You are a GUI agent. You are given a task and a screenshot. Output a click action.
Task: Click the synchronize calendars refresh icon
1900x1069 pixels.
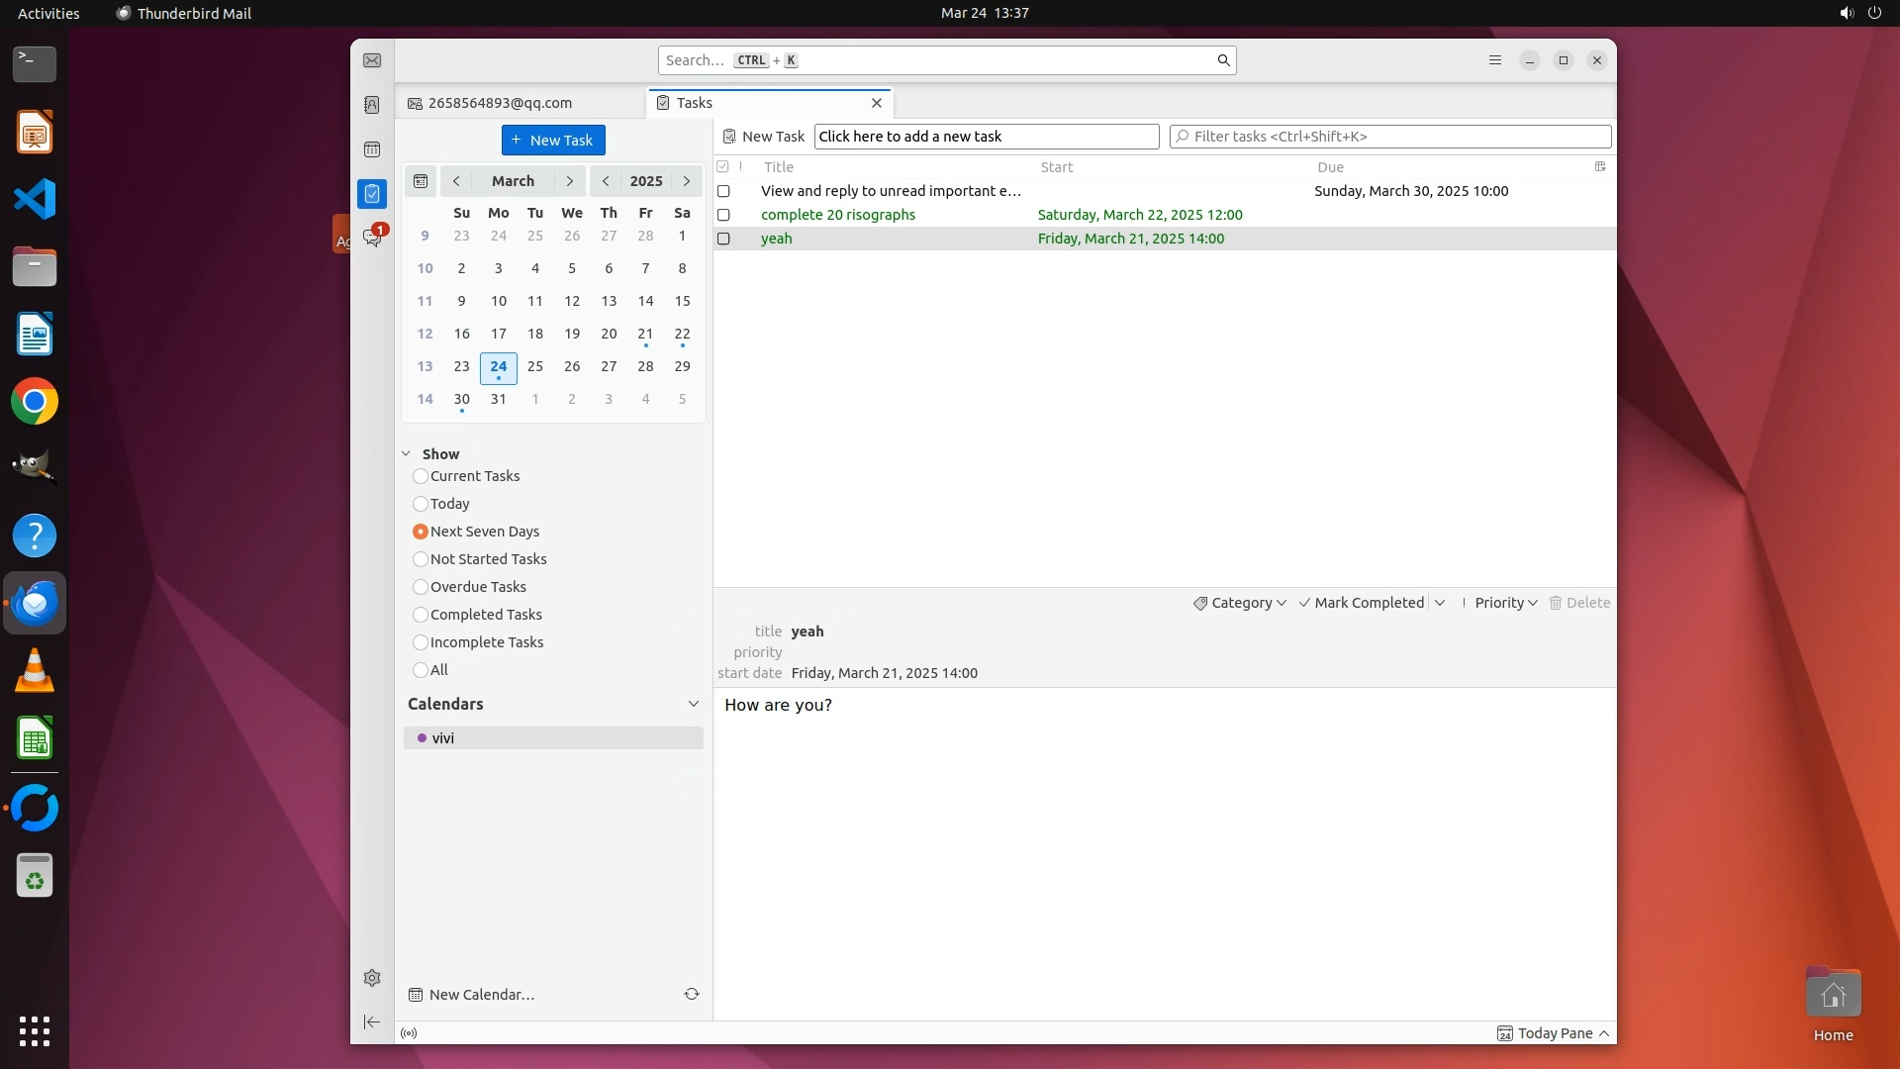pyautogui.click(x=692, y=994)
